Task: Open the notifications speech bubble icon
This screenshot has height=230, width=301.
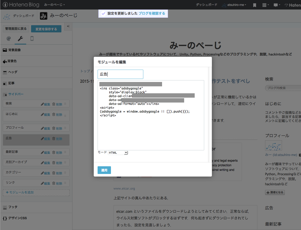Action: [276, 5]
